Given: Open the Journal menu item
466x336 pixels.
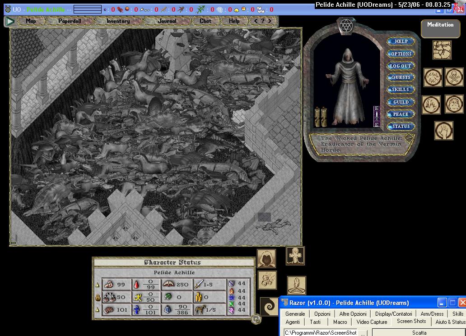Looking at the screenshot, I should click(x=167, y=21).
